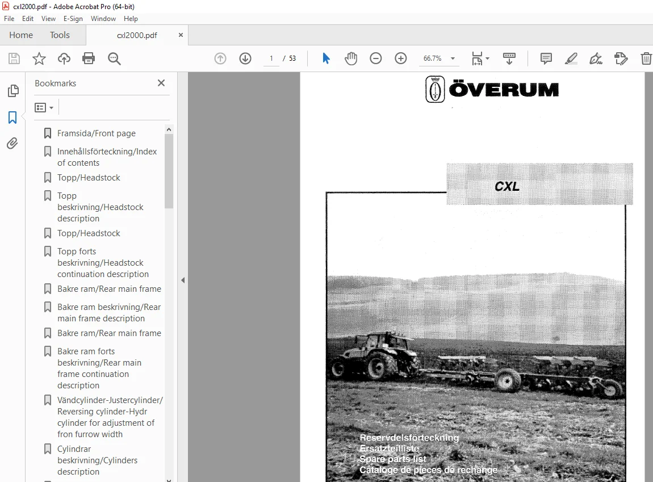Open the File menu
The height and width of the screenshot is (482, 653).
pos(9,19)
